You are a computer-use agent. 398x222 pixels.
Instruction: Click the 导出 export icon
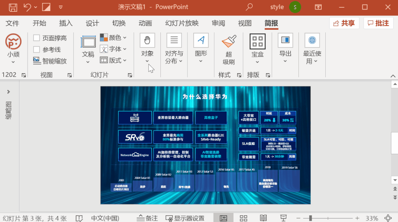point(285,40)
